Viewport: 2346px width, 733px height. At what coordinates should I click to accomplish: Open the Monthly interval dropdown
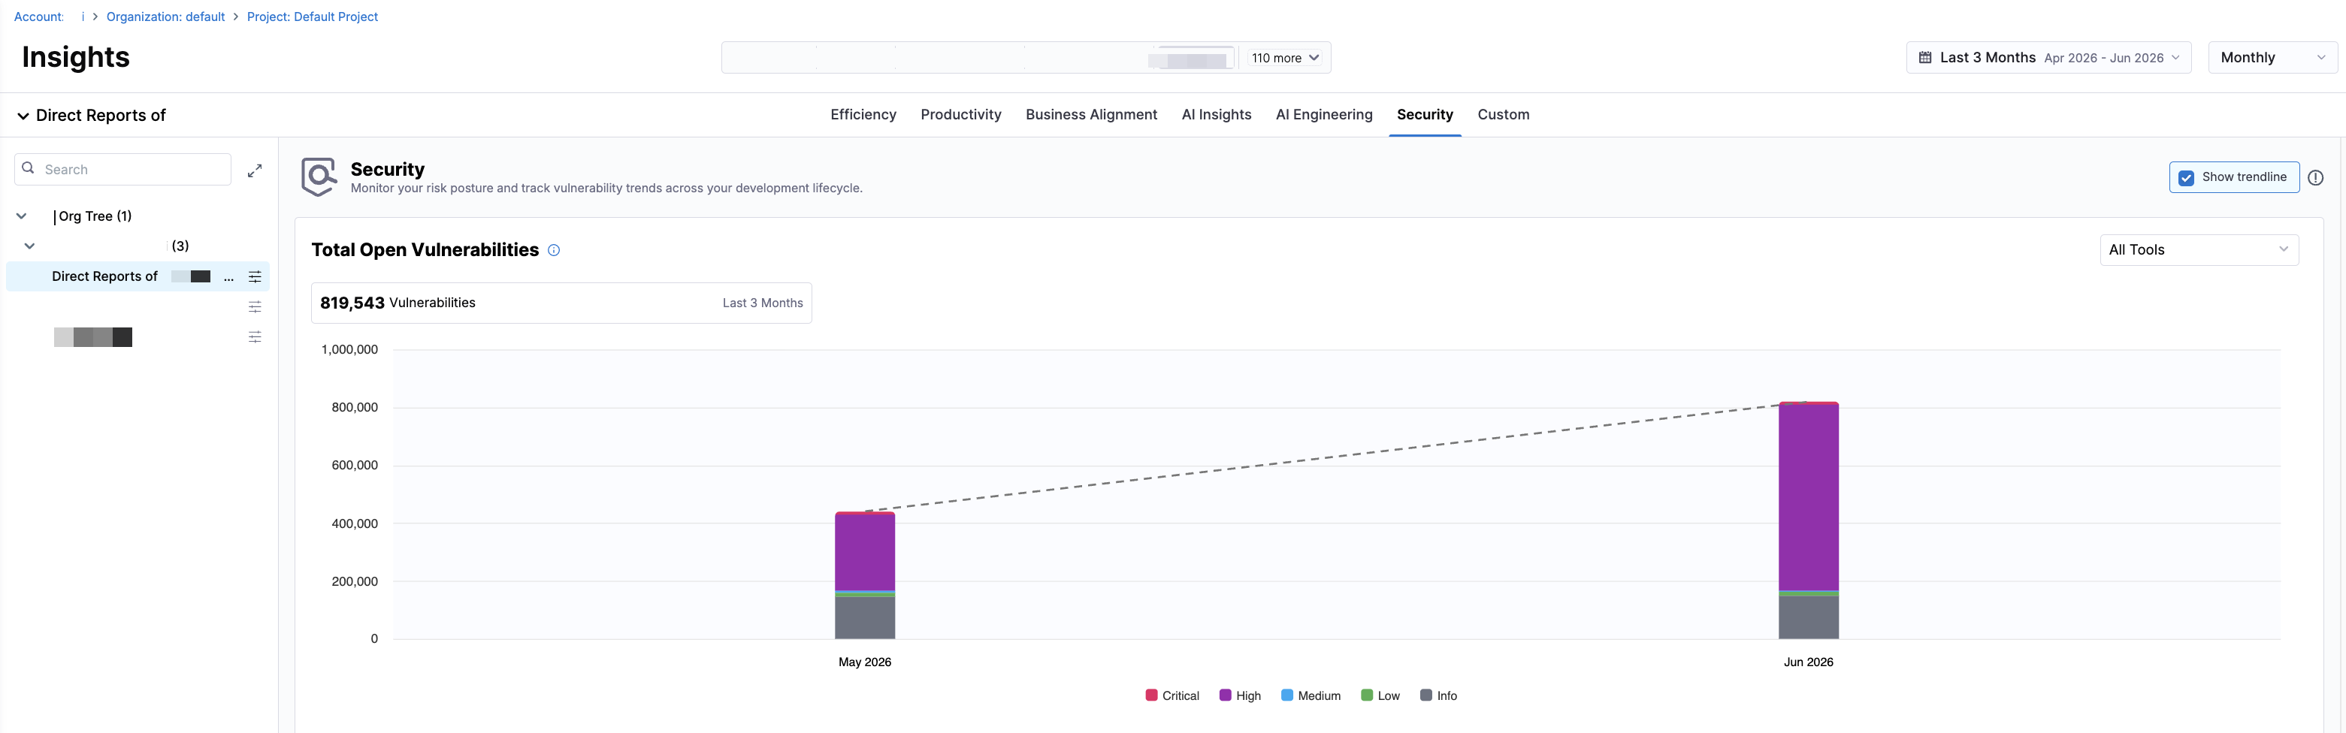(x=2273, y=57)
